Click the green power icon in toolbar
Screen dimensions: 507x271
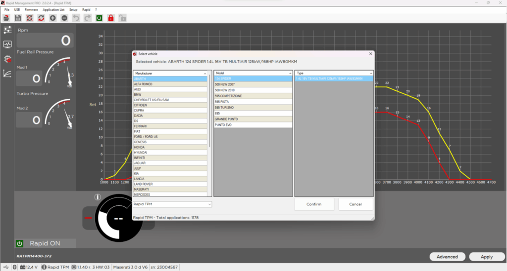pos(99,18)
